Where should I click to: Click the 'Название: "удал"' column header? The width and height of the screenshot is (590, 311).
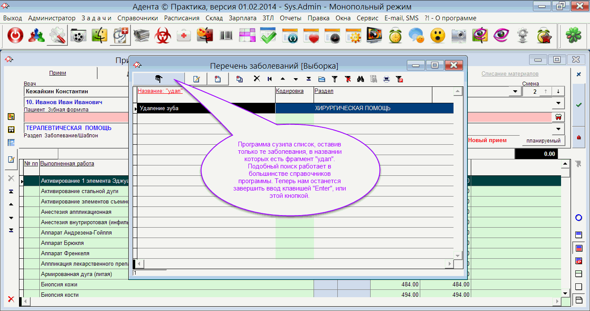tap(160, 91)
